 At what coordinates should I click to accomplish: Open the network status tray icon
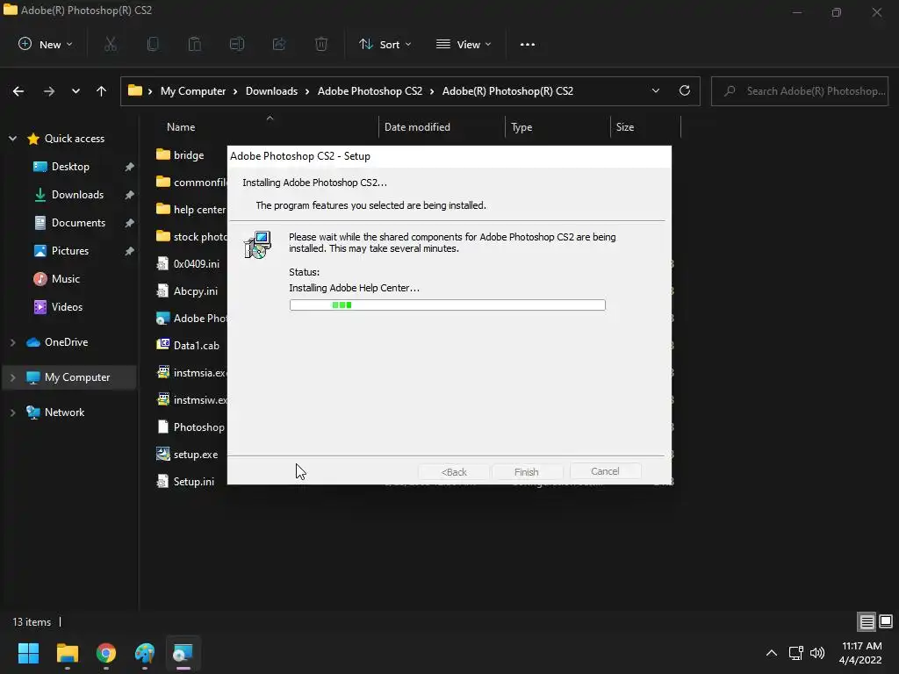coord(795,653)
